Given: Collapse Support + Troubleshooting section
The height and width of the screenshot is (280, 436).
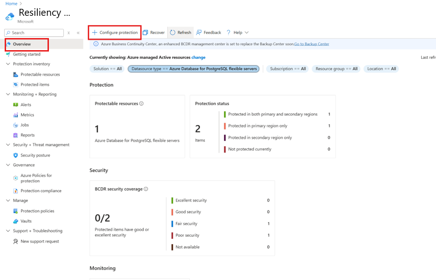Looking at the screenshot, I should click(8, 231).
